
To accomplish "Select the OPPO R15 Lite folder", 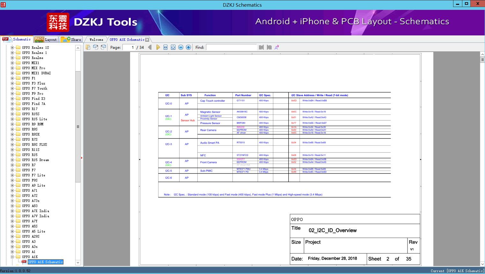I will pos(34,119).
